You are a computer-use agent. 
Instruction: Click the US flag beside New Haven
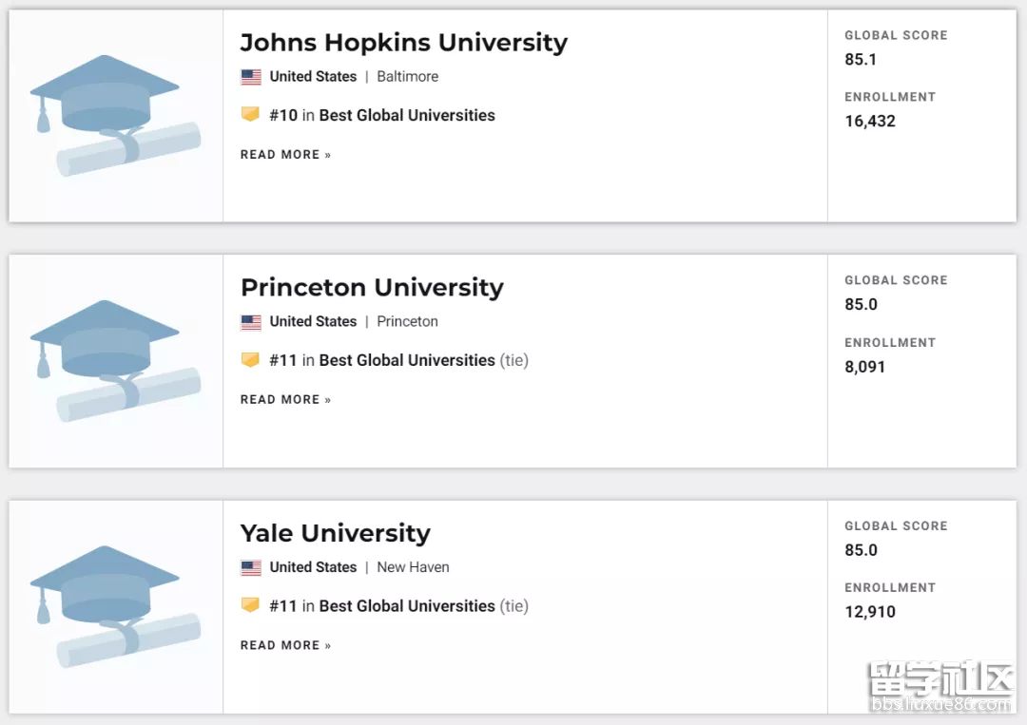pyautogui.click(x=251, y=568)
